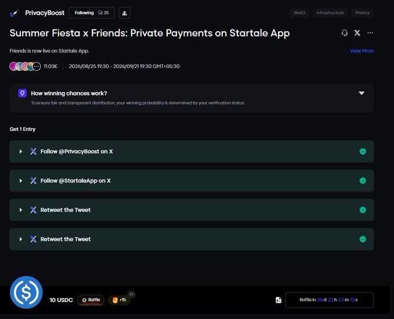Expand the How winning chances work dropdown
Viewport: 394px width, 319px height.
tap(362, 93)
